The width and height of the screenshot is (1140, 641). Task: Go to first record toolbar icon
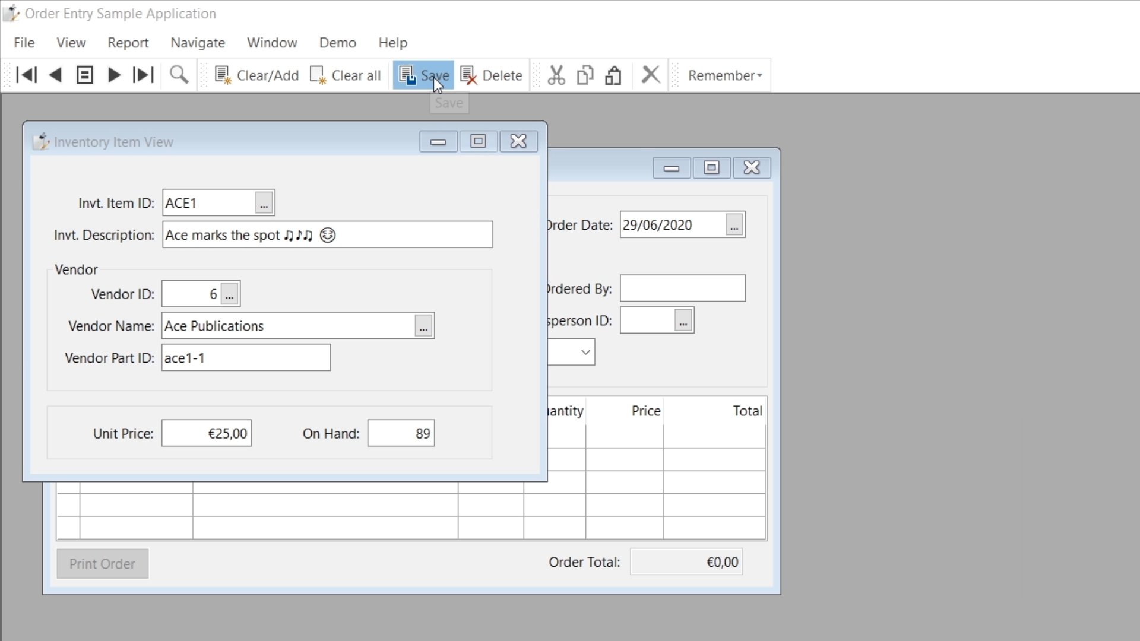click(x=26, y=75)
